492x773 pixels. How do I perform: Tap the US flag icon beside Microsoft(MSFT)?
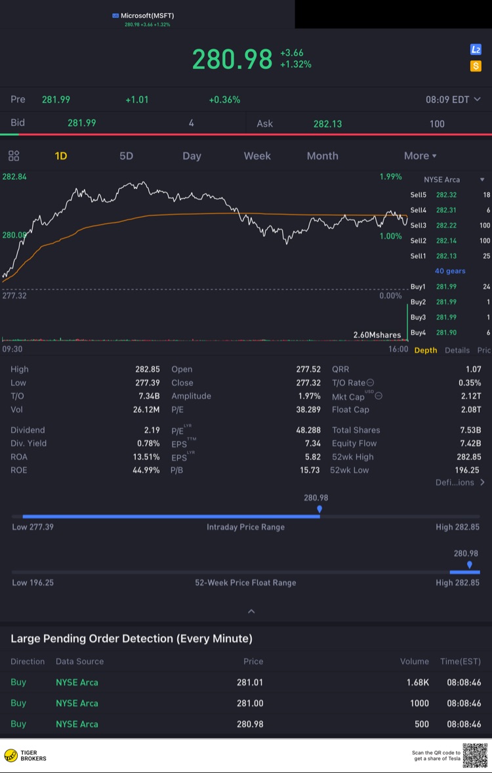(x=115, y=16)
